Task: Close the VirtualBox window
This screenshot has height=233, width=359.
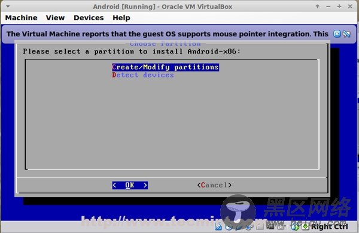Action: [350, 7]
